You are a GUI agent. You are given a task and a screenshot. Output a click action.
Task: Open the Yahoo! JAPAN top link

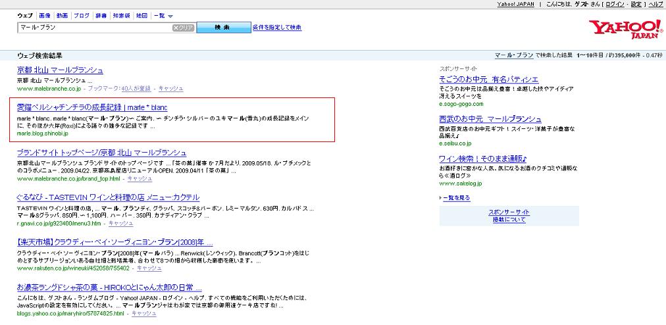[x=516, y=4]
